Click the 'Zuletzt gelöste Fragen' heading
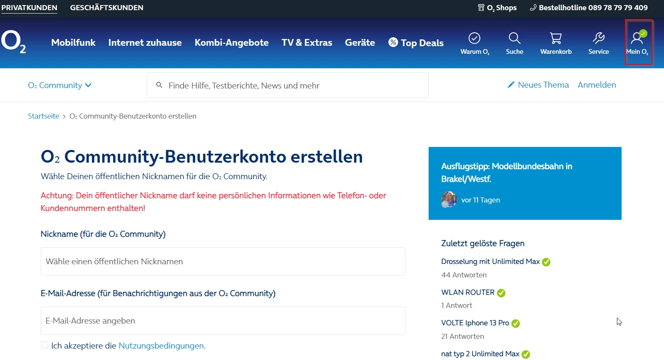Image resolution: width=664 pixels, height=360 pixels. 483,243
